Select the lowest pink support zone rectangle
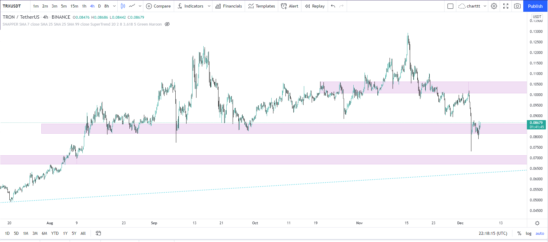The width and height of the screenshot is (548, 242). (x=263, y=160)
